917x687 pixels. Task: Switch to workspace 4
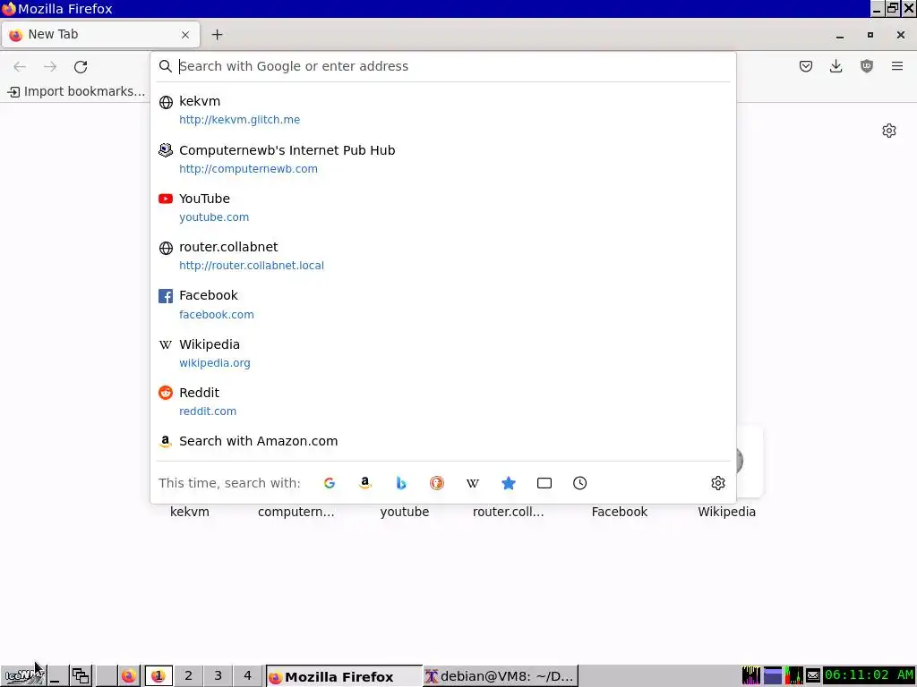(247, 676)
